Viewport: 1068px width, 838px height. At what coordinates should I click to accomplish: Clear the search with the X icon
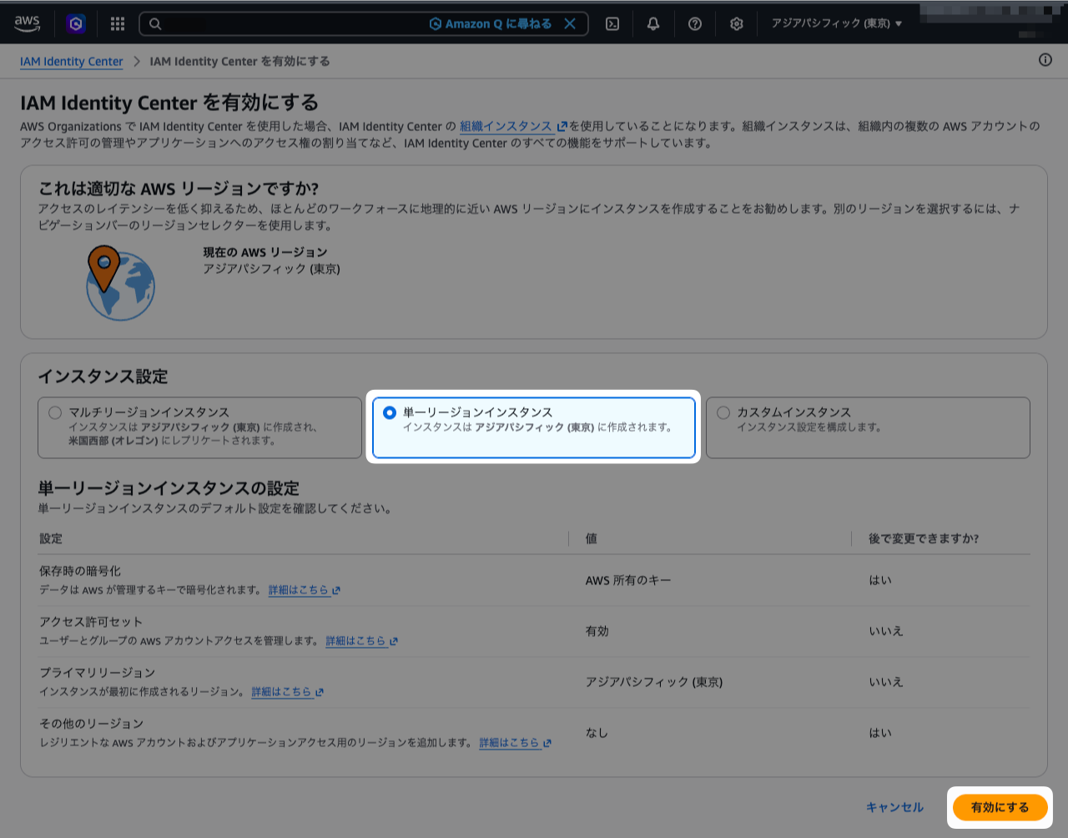(570, 23)
